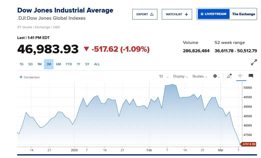261x158 pixels.
Task: Open the chart comments icon
Action: pyautogui.click(x=251, y=76)
